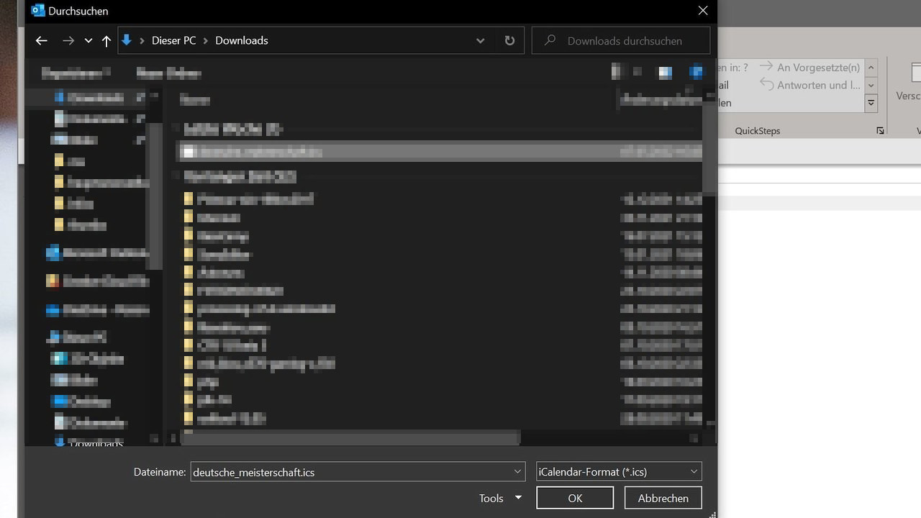Open the QuickSteps dialog launcher icon
The height and width of the screenshot is (518, 921).
(880, 131)
